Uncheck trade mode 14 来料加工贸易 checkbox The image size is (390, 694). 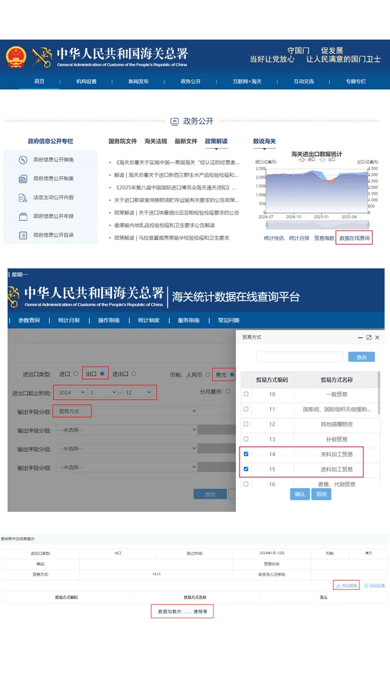click(246, 454)
